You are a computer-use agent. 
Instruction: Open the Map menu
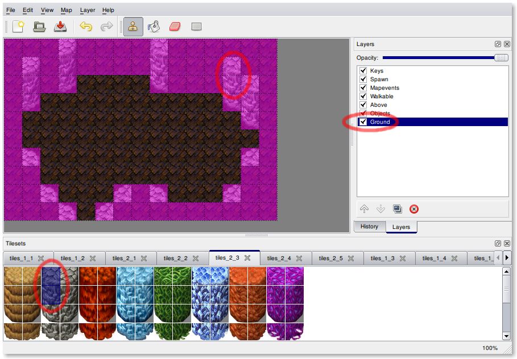click(67, 10)
